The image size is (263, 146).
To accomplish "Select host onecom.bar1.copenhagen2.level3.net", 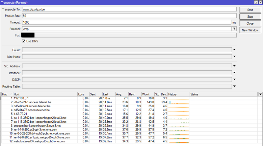I will tap(37, 126).
